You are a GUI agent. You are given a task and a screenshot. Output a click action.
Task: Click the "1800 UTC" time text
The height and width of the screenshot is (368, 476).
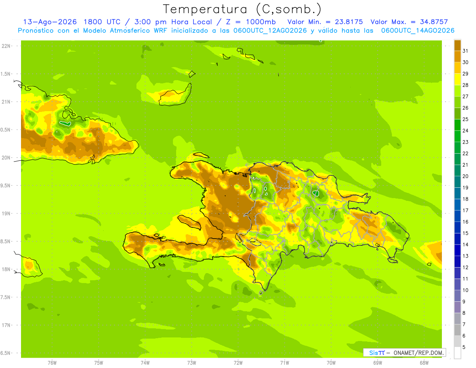click(102, 22)
